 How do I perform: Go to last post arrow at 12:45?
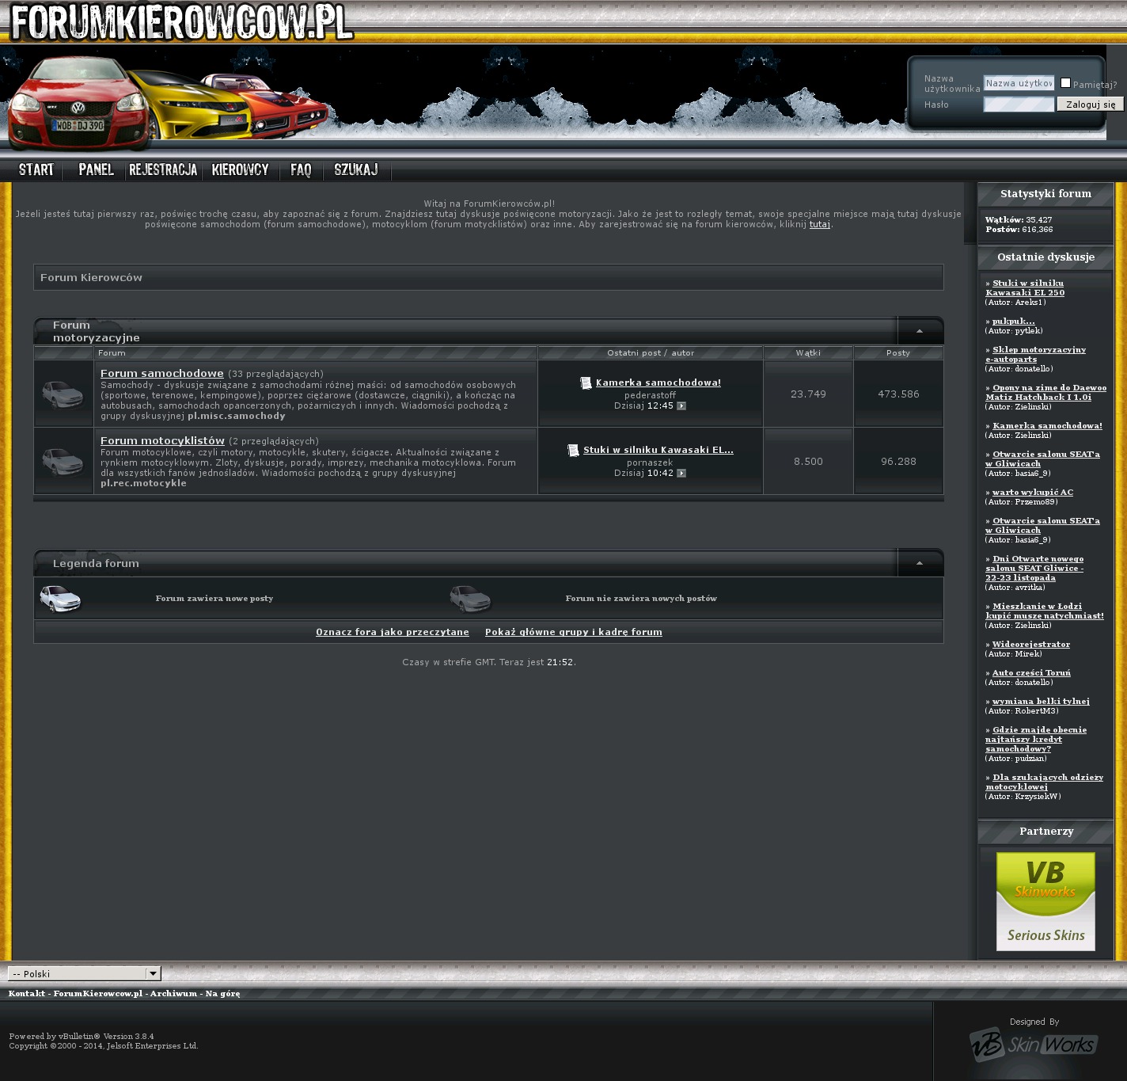click(681, 406)
